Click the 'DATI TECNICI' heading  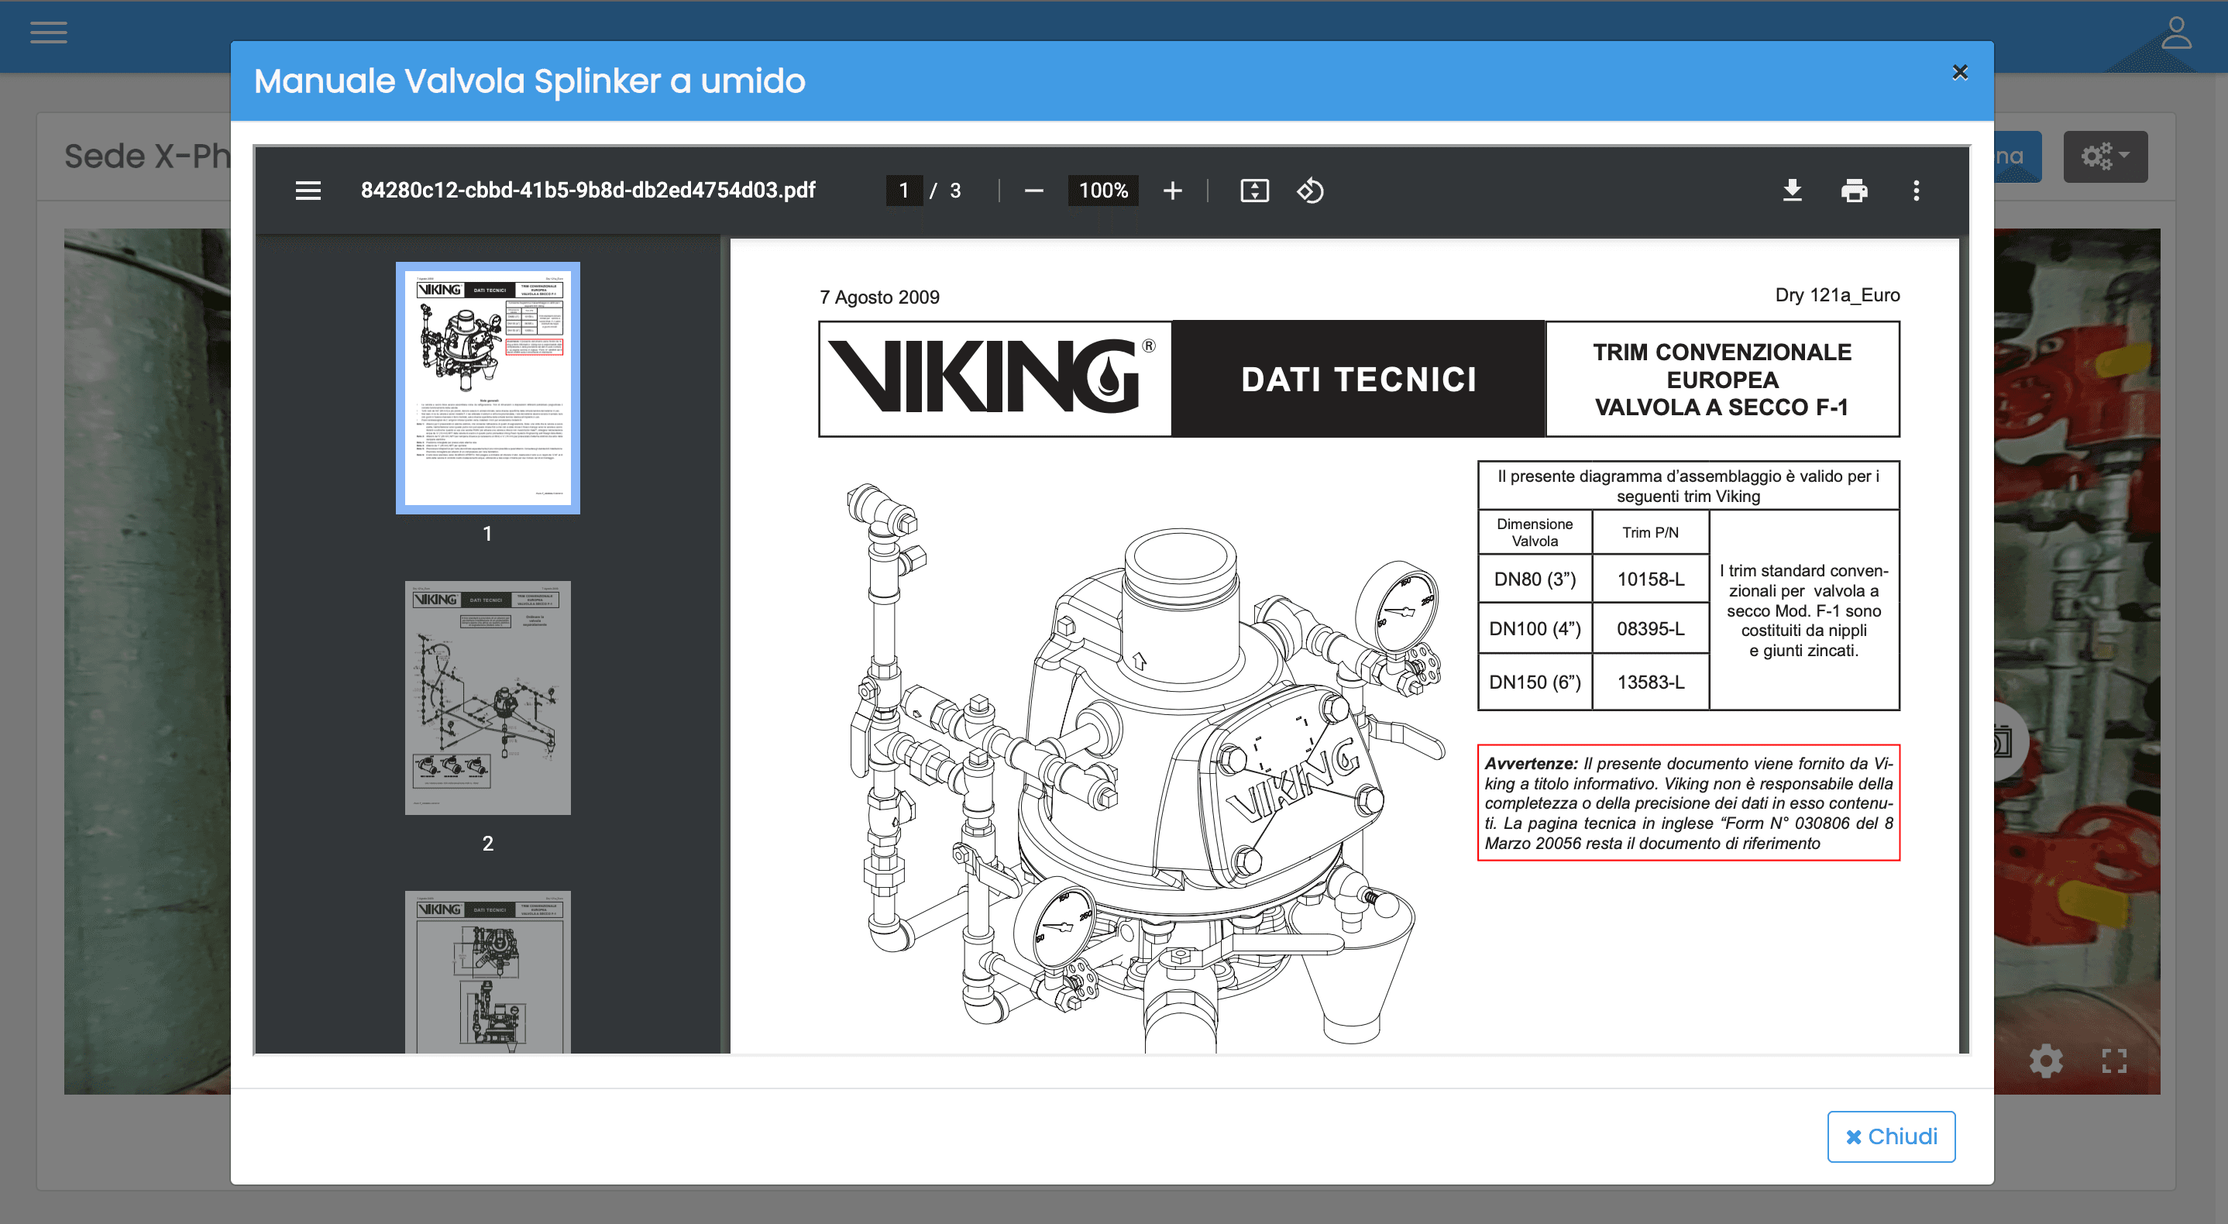coord(1358,379)
